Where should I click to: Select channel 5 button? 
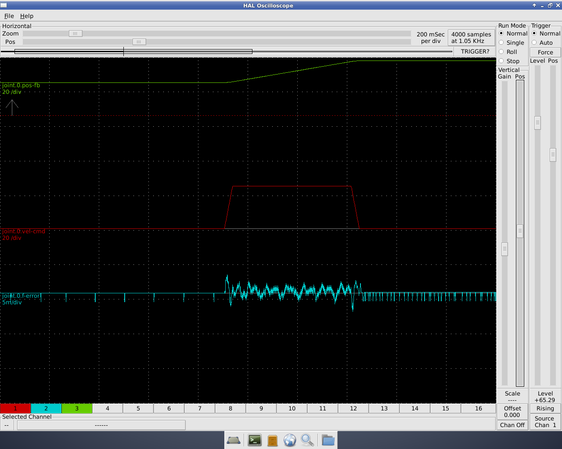(x=138, y=408)
